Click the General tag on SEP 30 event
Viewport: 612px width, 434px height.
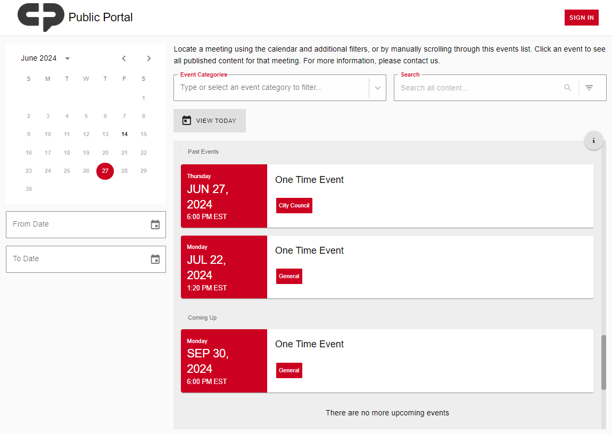(x=289, y=370)
